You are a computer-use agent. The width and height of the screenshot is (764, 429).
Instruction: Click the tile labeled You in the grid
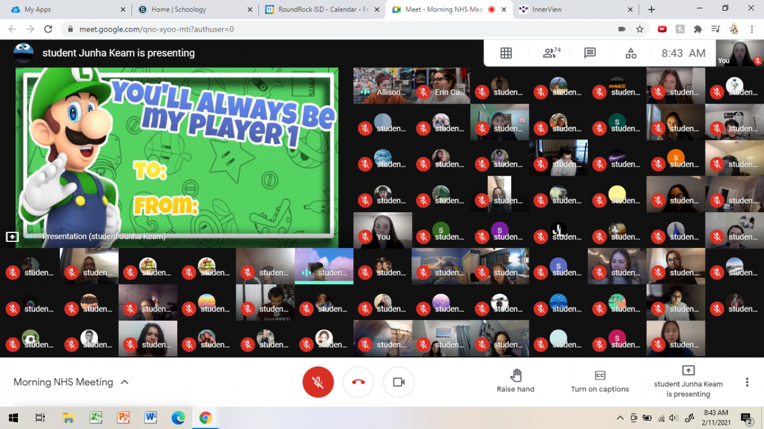tap(383, 230)
